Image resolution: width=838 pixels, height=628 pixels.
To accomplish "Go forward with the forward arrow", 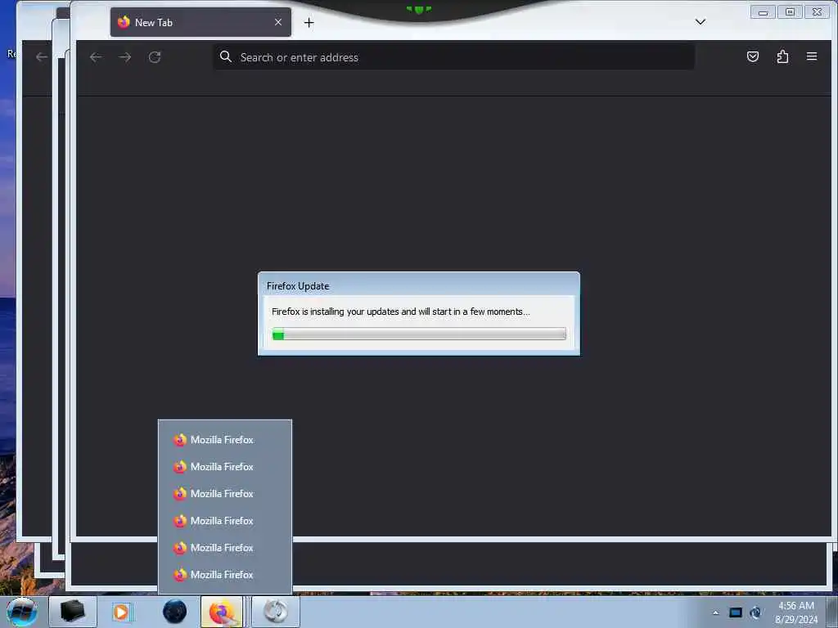I will pyautogui.click(x=125, y=57).
